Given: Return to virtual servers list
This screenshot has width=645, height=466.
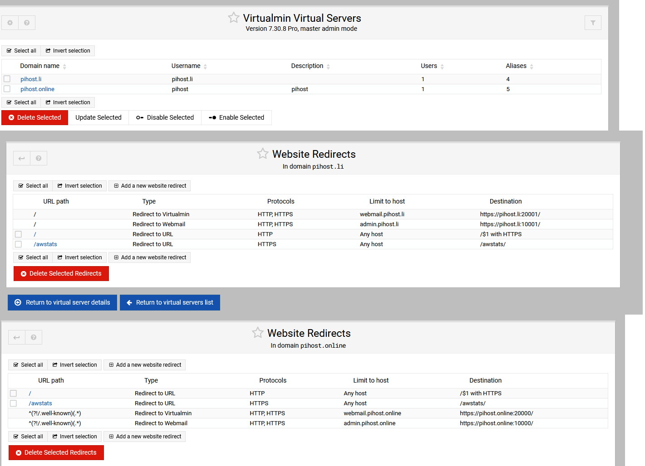Looking at the screenshot, I should coord(170,302).
